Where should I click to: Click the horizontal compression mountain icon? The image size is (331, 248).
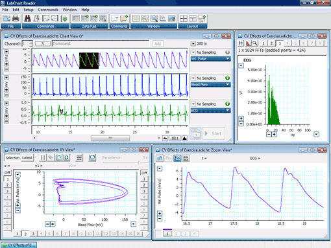165,138
